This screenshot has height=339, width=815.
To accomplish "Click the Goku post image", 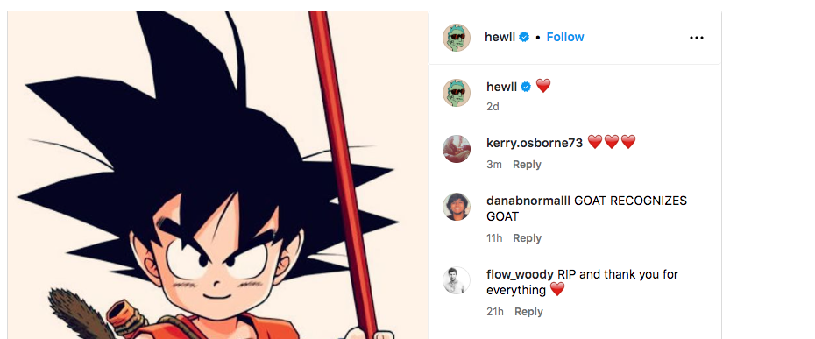I will coord(217,174).
